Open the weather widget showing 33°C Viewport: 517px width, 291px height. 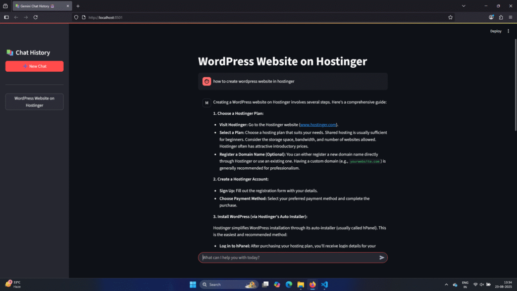click(x=13, y=284)
